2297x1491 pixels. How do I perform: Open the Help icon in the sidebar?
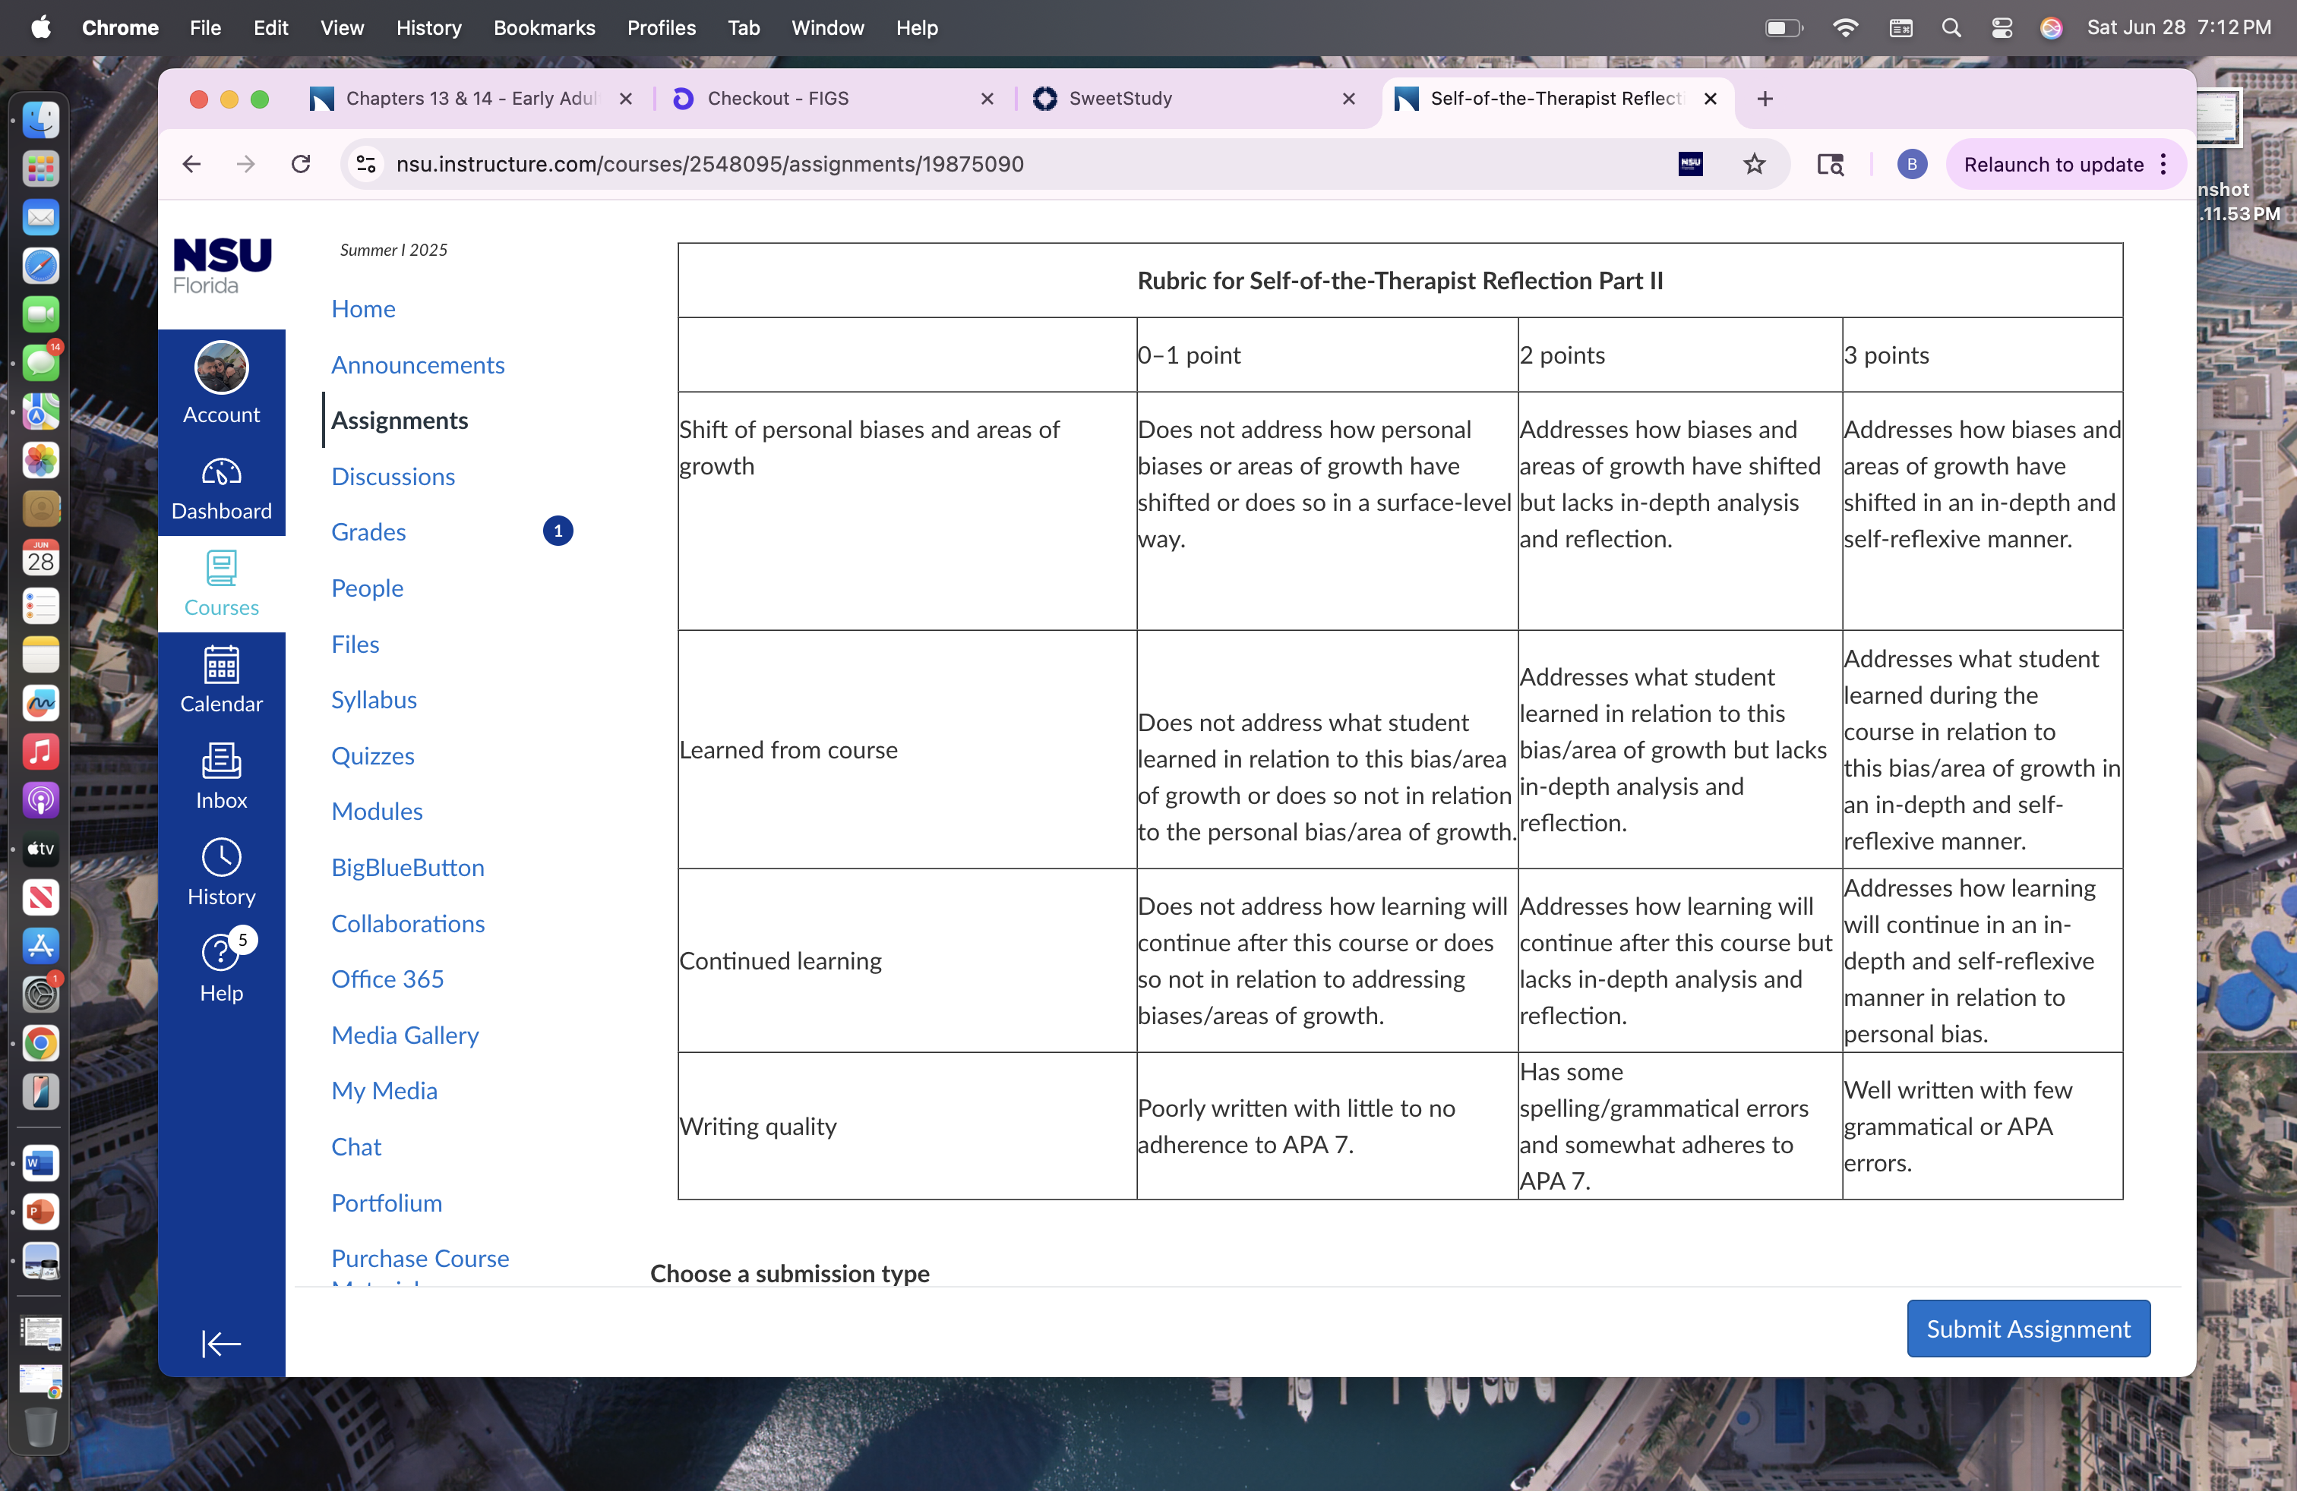coord(221,953)
